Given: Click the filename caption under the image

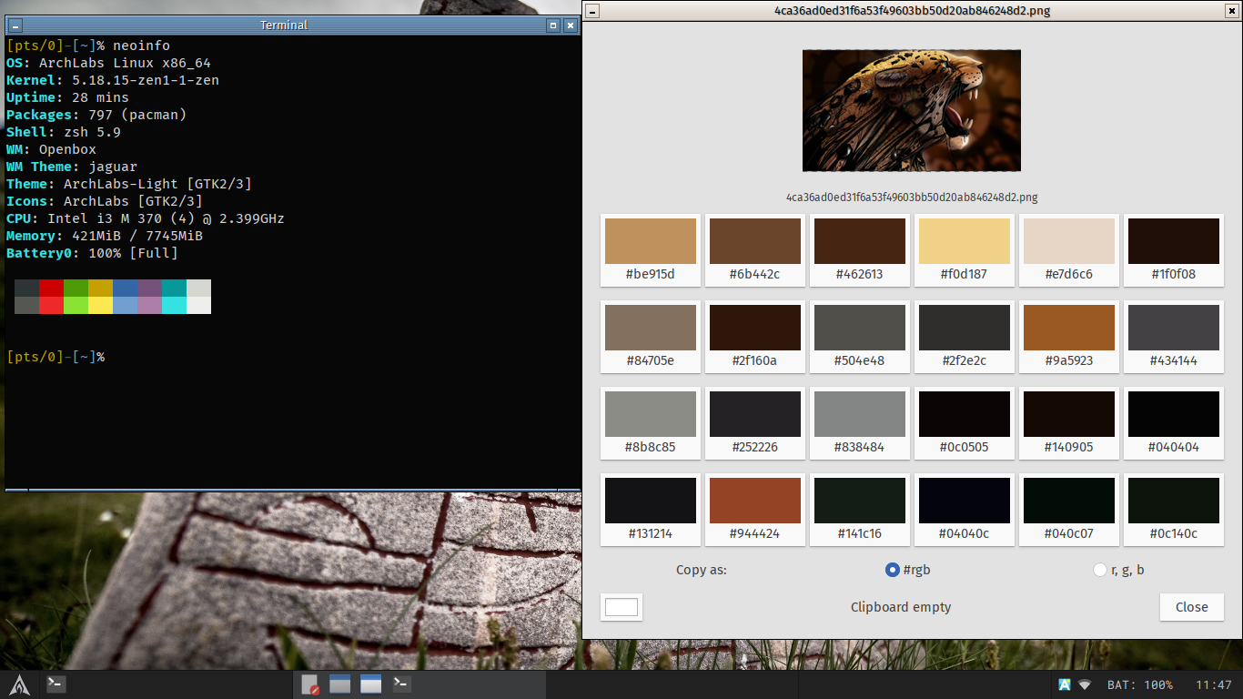Looking at the screenshot, I should 912,197.
